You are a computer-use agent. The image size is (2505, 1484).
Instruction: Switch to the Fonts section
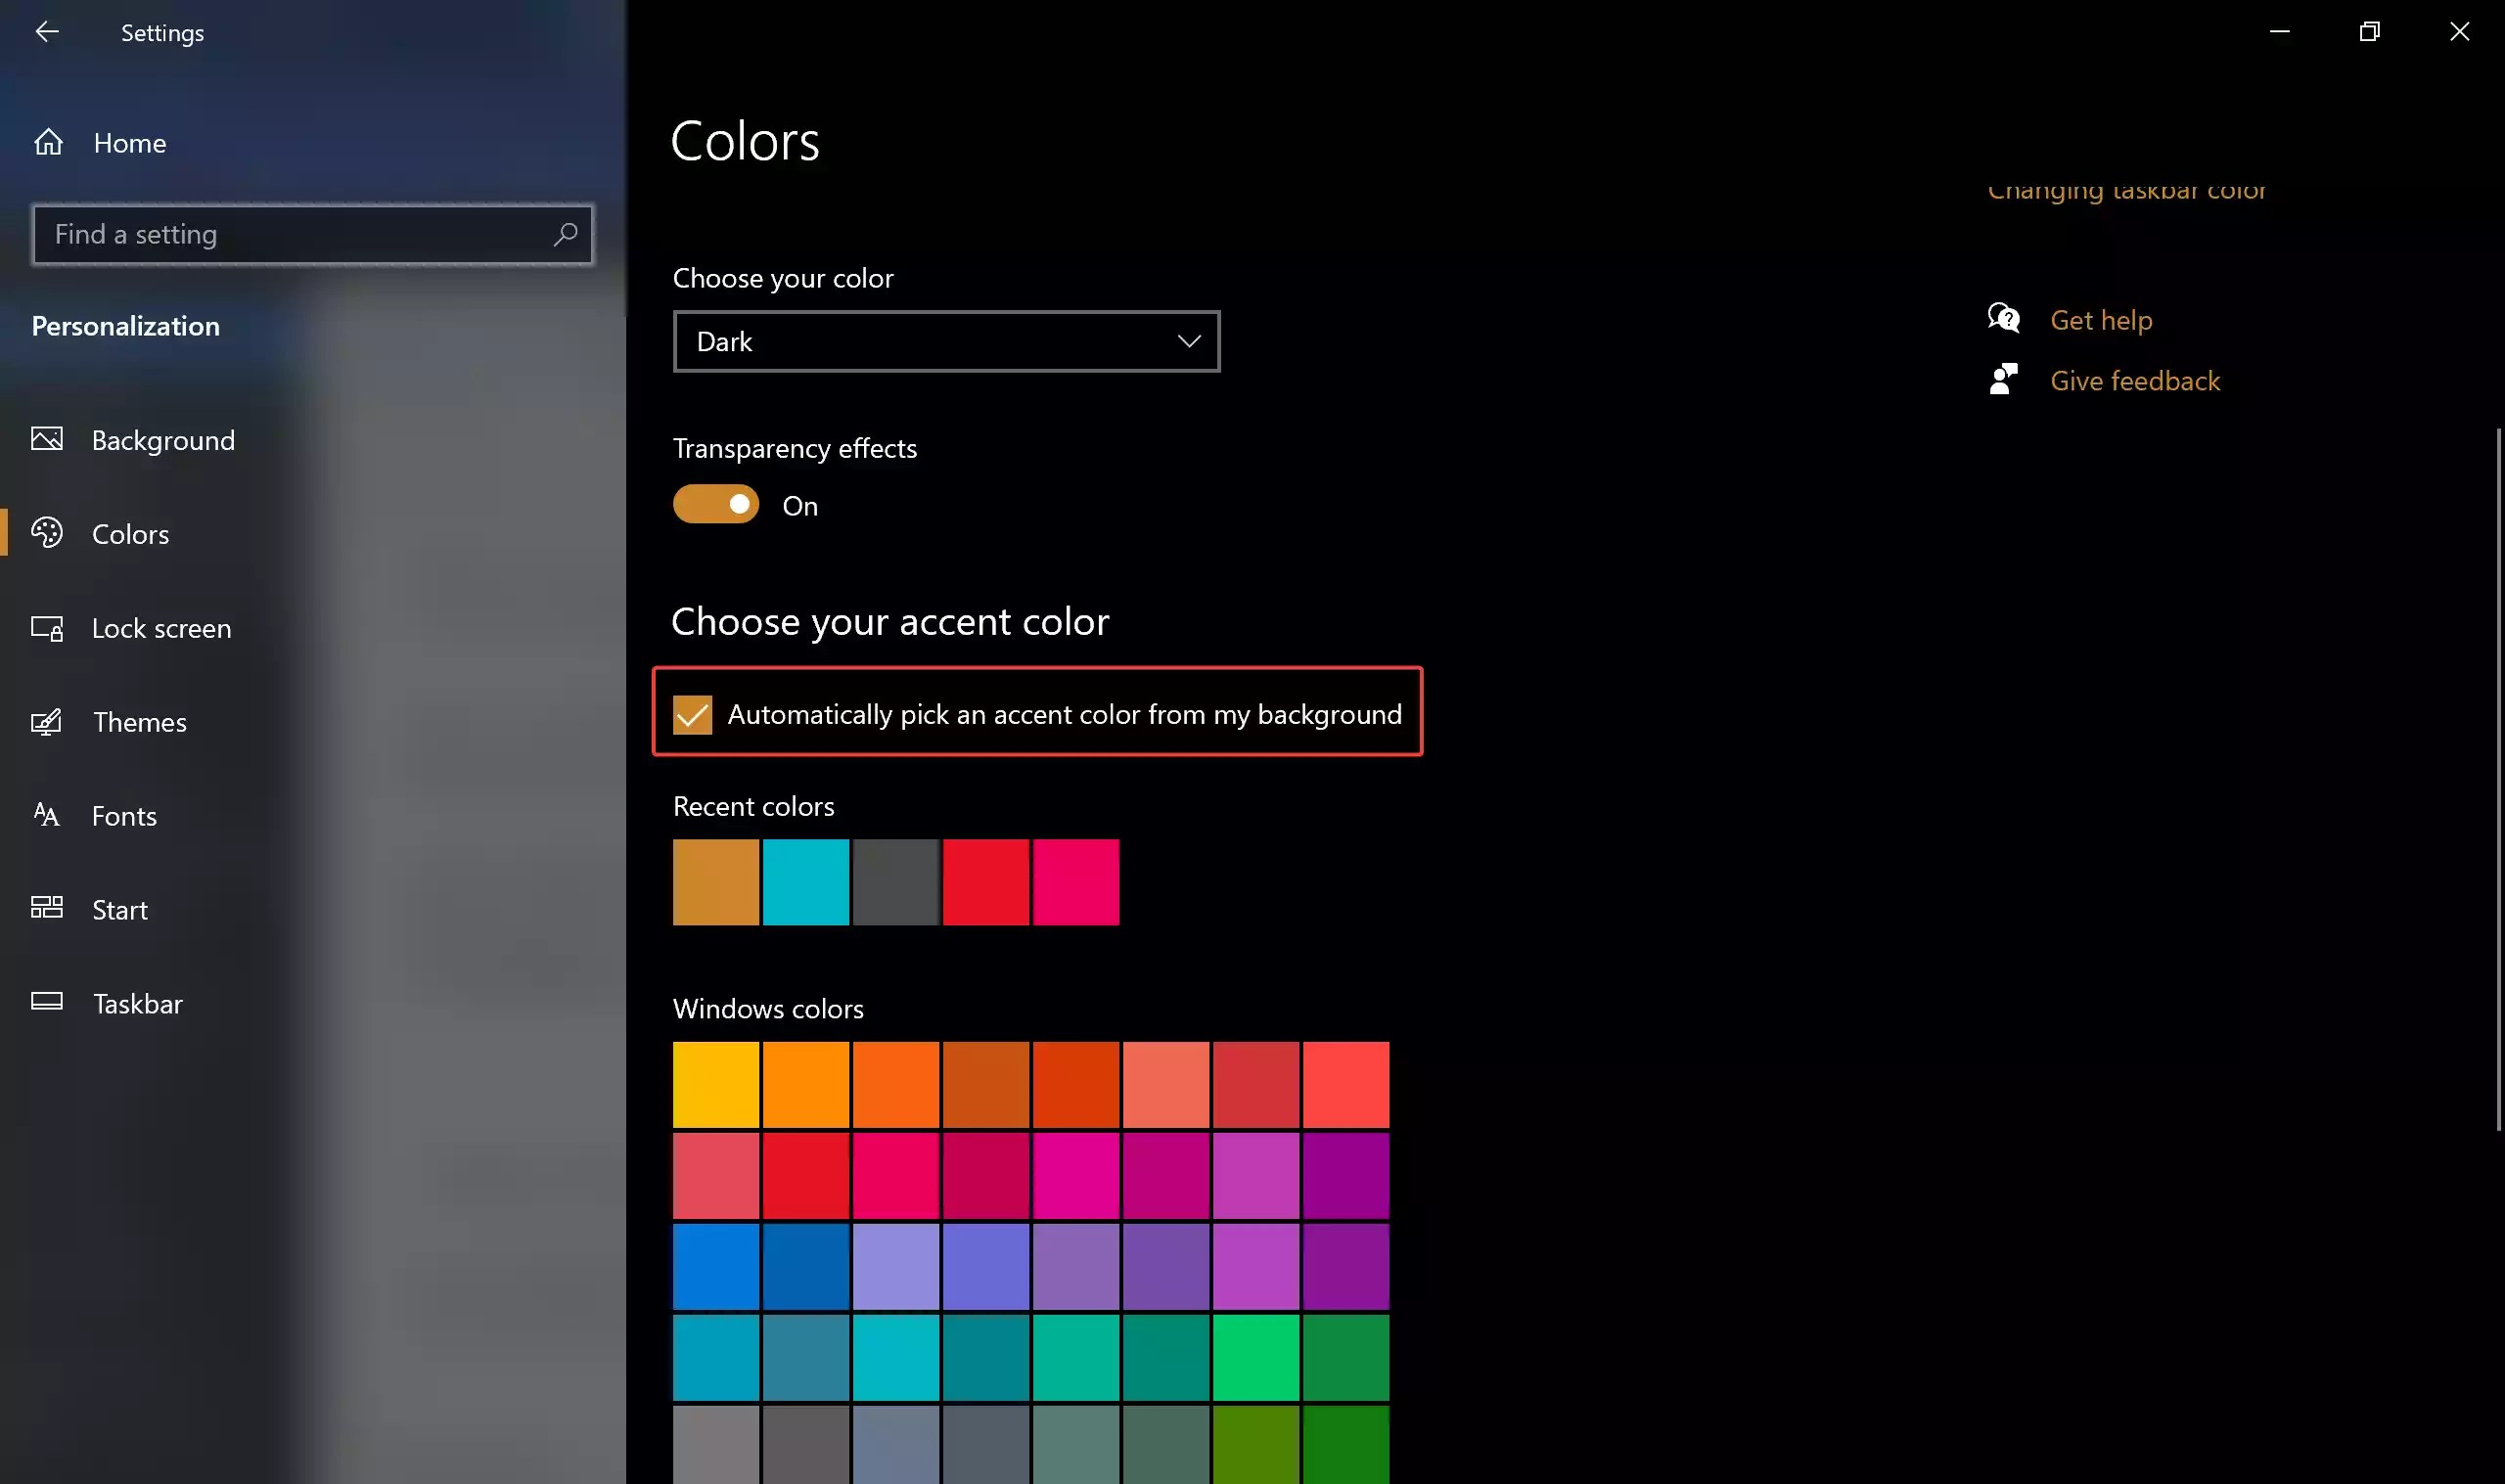[125, 814]
